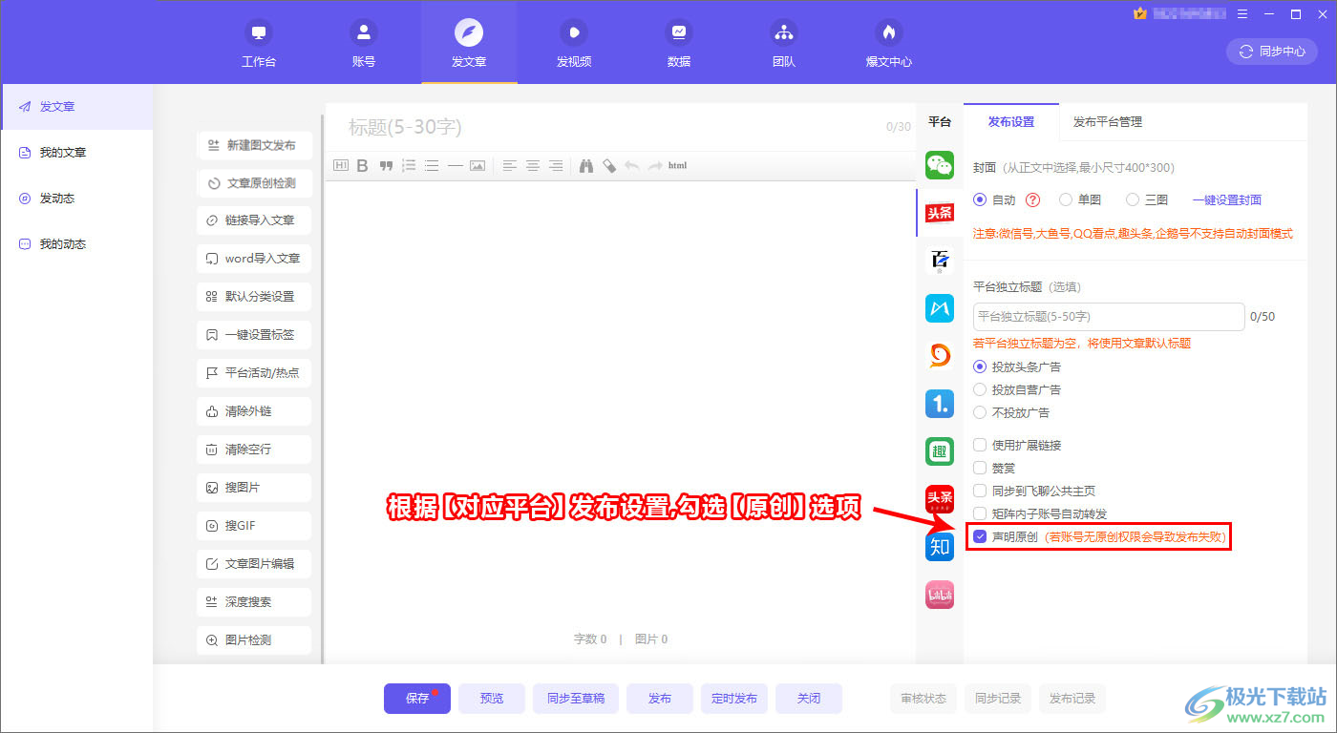
Task: Click the 保存 save button
Action: click(x=417, y=699)
